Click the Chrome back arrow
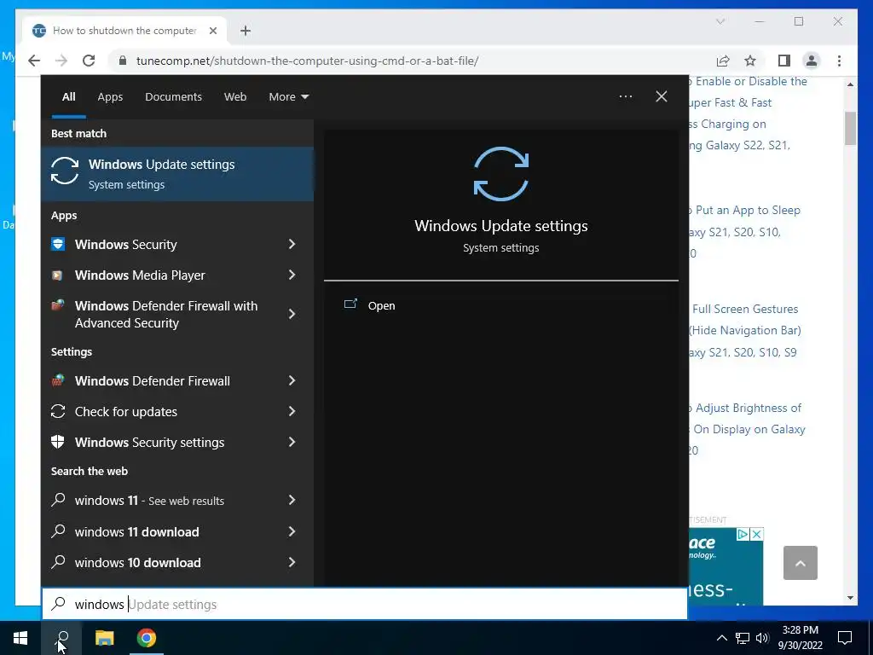Image resolution: width=873 pixels, height=655 pixels. coord(34,61)
